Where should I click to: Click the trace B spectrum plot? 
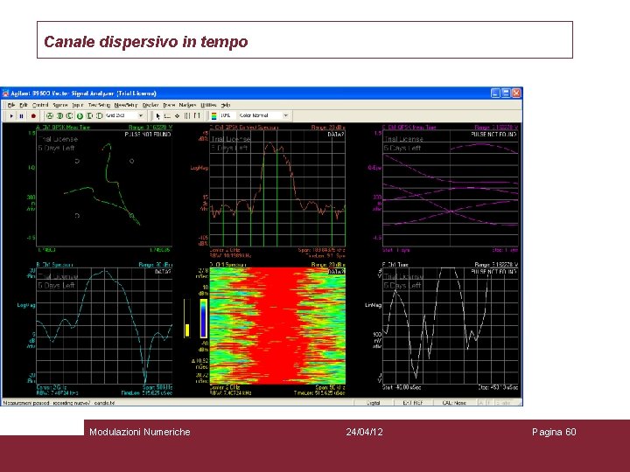point(104,325)
